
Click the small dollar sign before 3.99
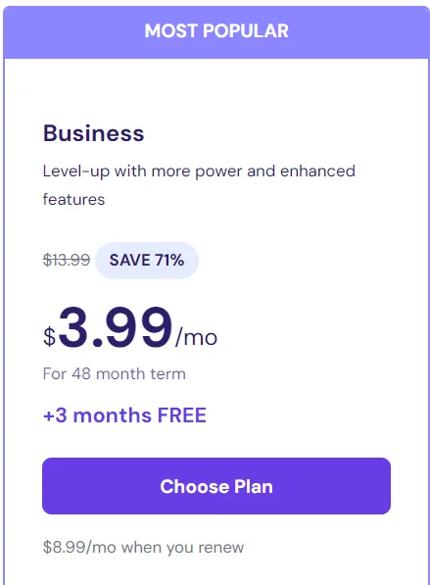coord(50,336)
